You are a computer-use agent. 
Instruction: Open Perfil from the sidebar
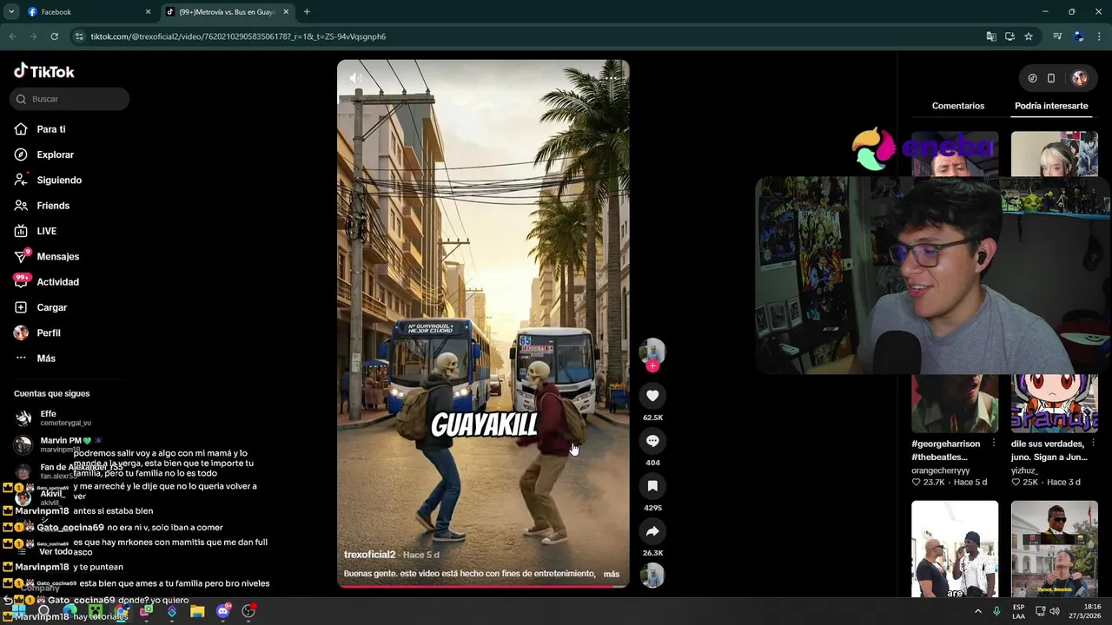point(48,332)
